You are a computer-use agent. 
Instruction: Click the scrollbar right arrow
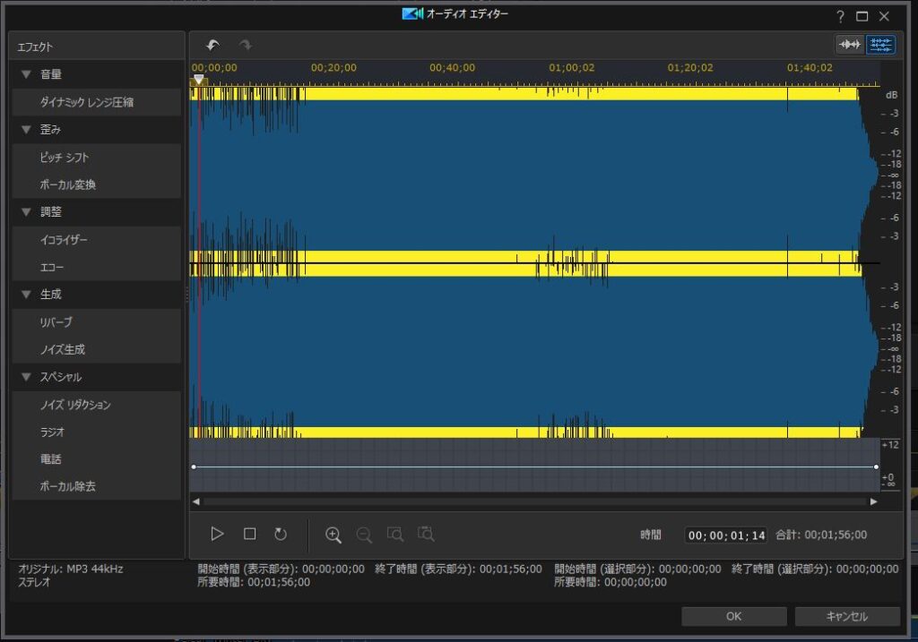873,501
